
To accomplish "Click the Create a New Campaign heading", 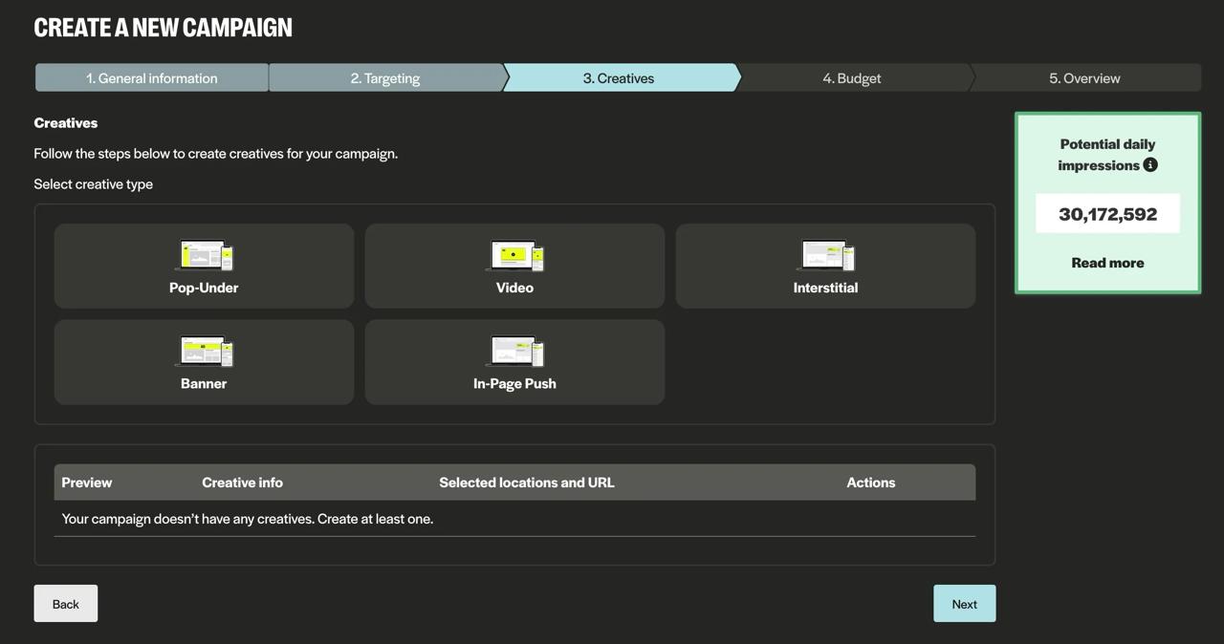I will [163, 27].
